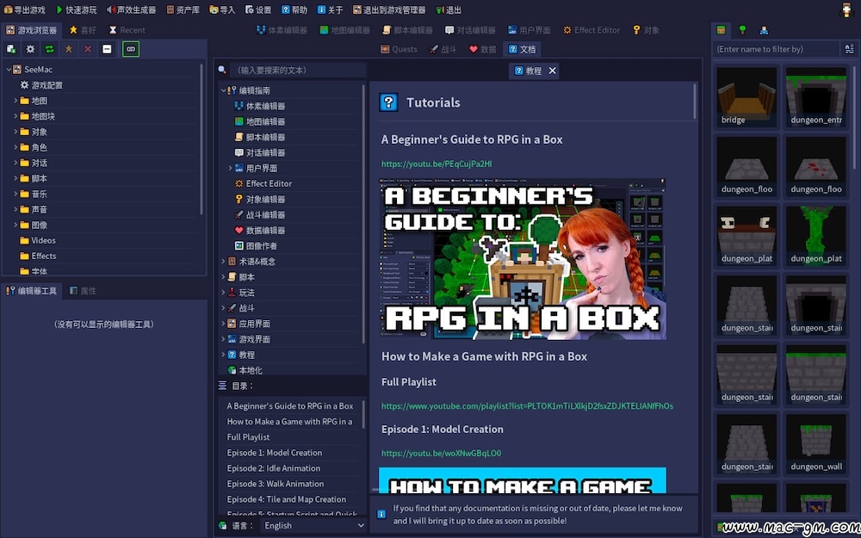
Task: Click the star favorite icon in Game Explorer toolbar
Action: [69, 49]
